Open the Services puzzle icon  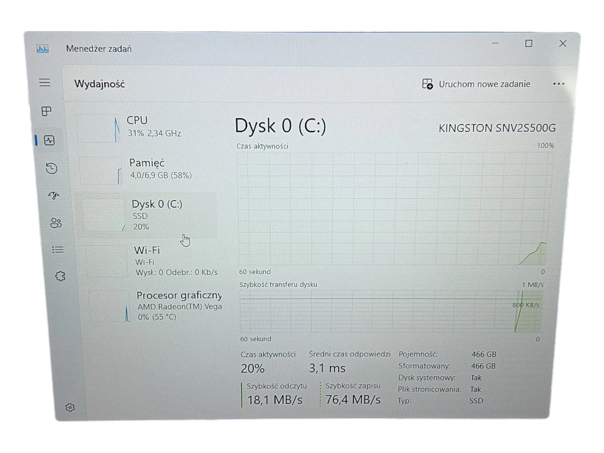[60, 276]
